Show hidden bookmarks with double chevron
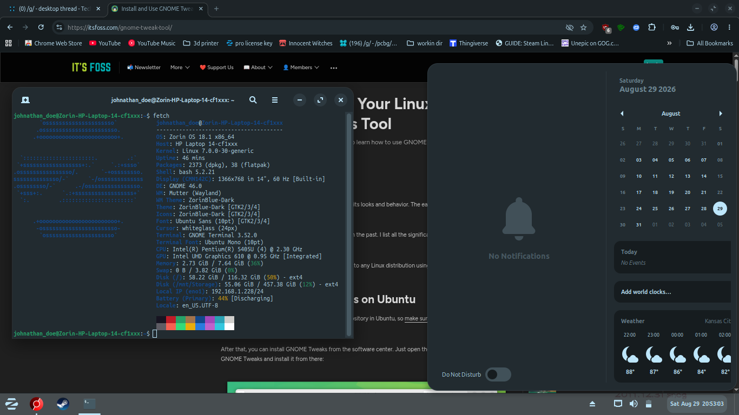This screenshot has width=739, height=415. point(670,43)
